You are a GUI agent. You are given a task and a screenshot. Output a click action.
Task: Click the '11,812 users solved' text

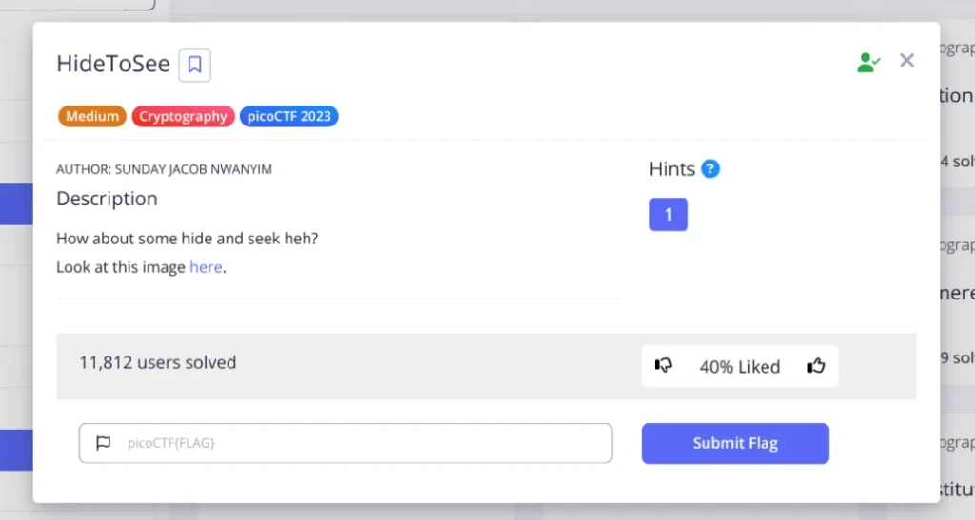click(157, 362)
